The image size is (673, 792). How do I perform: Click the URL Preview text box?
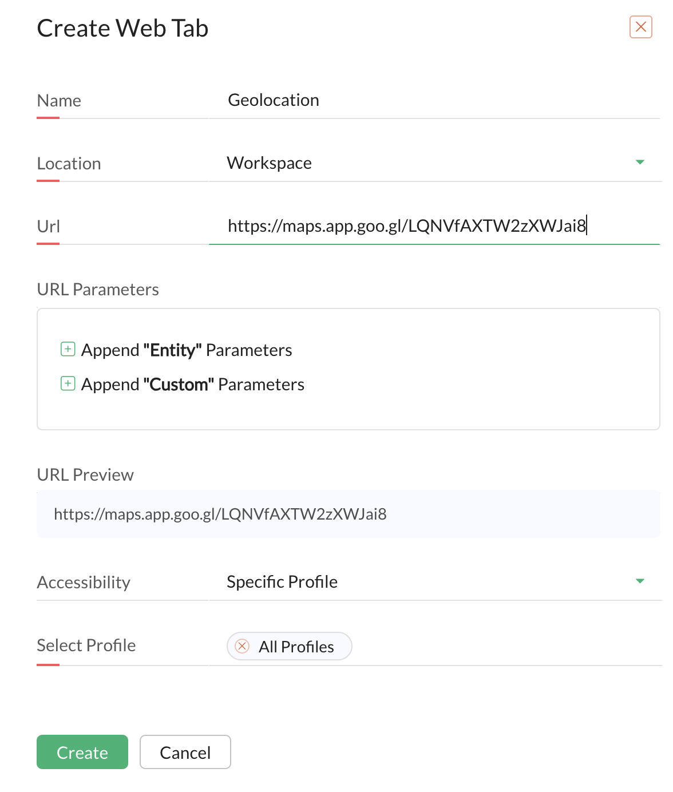pyautogui.click(x=349, y=514)
